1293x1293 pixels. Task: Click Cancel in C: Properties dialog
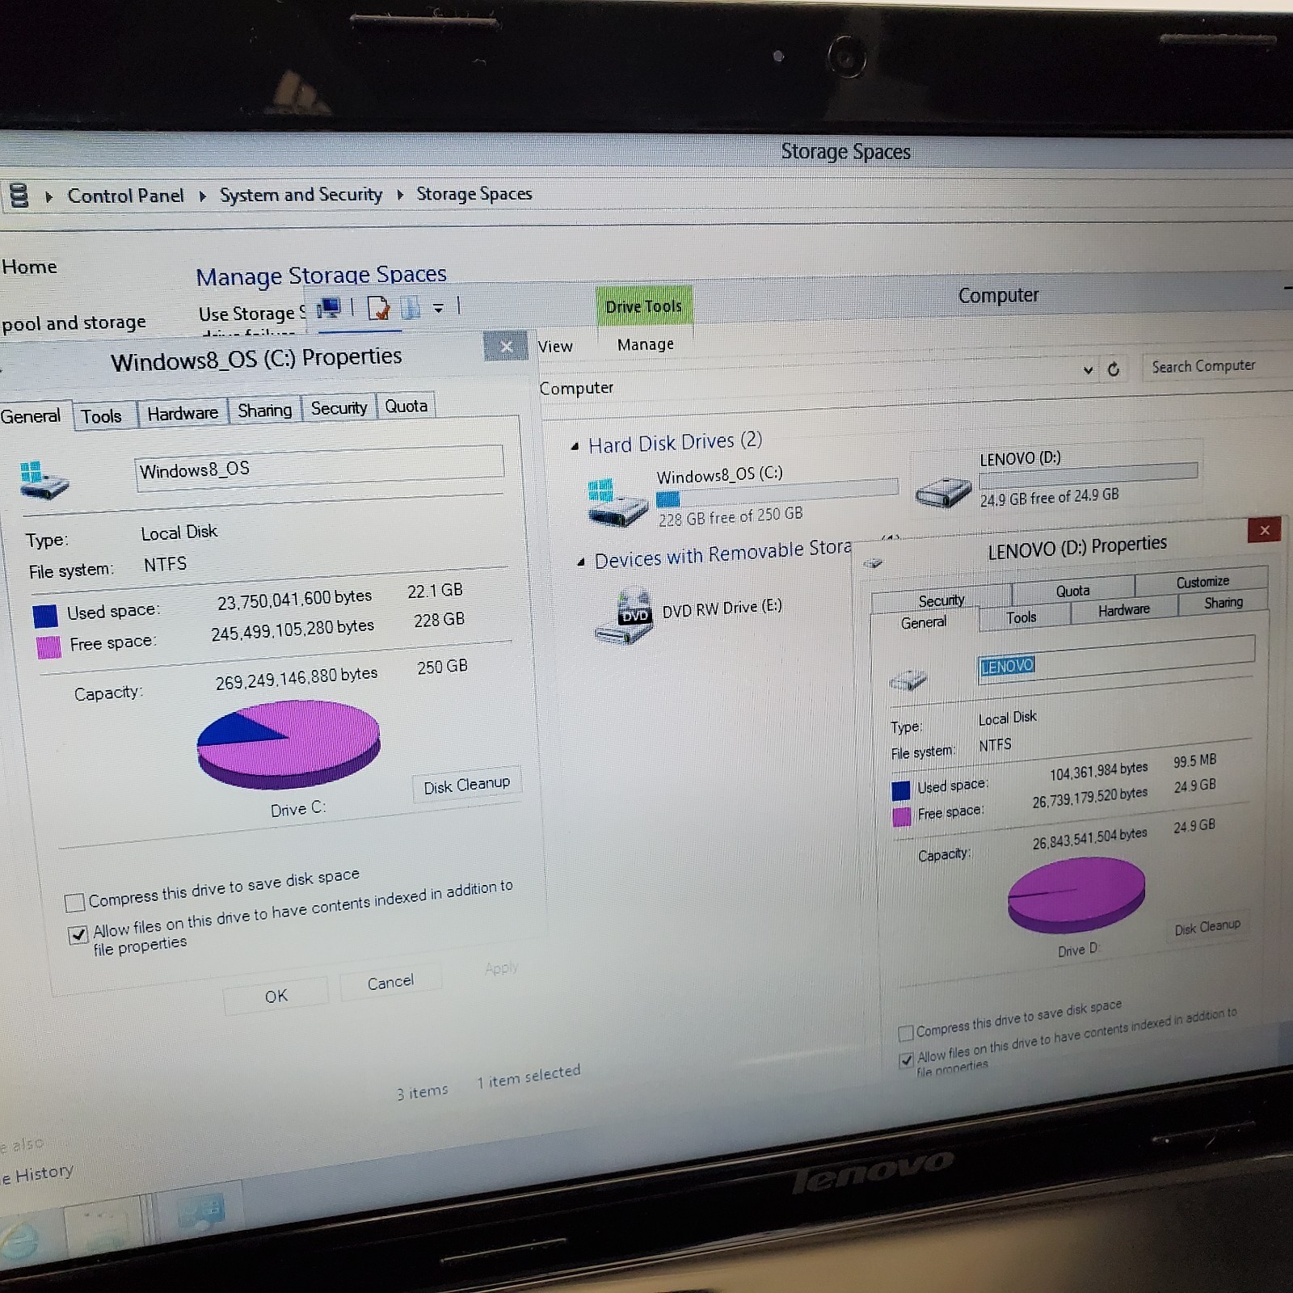(390, 983)
